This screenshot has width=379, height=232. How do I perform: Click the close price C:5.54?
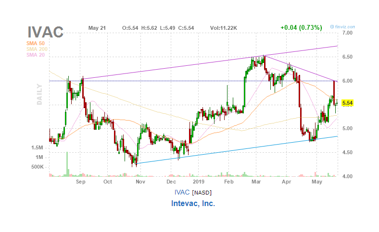pyautogui.click(x=186, y=28)
